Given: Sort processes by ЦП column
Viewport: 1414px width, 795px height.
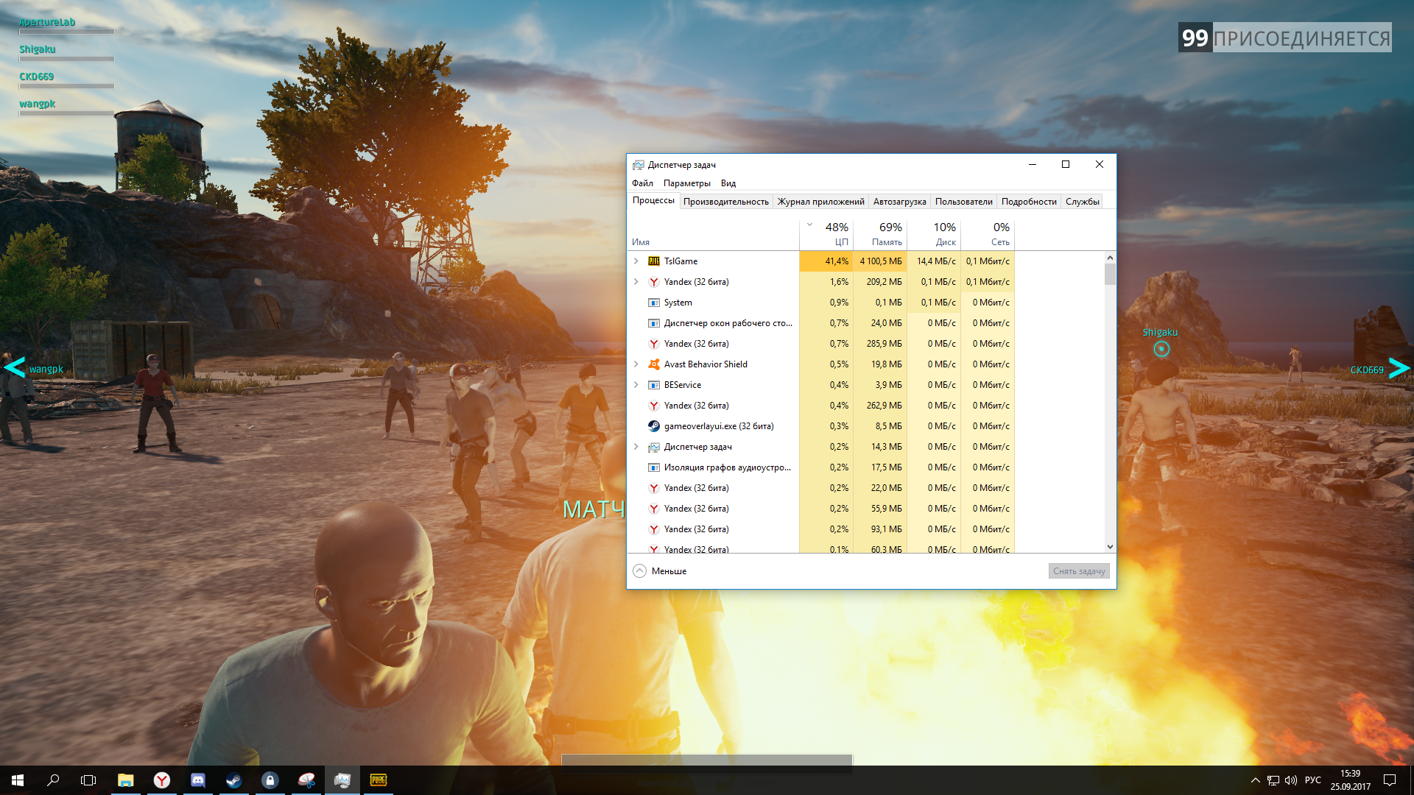Looking at the screenshot, I should point(826,234).
